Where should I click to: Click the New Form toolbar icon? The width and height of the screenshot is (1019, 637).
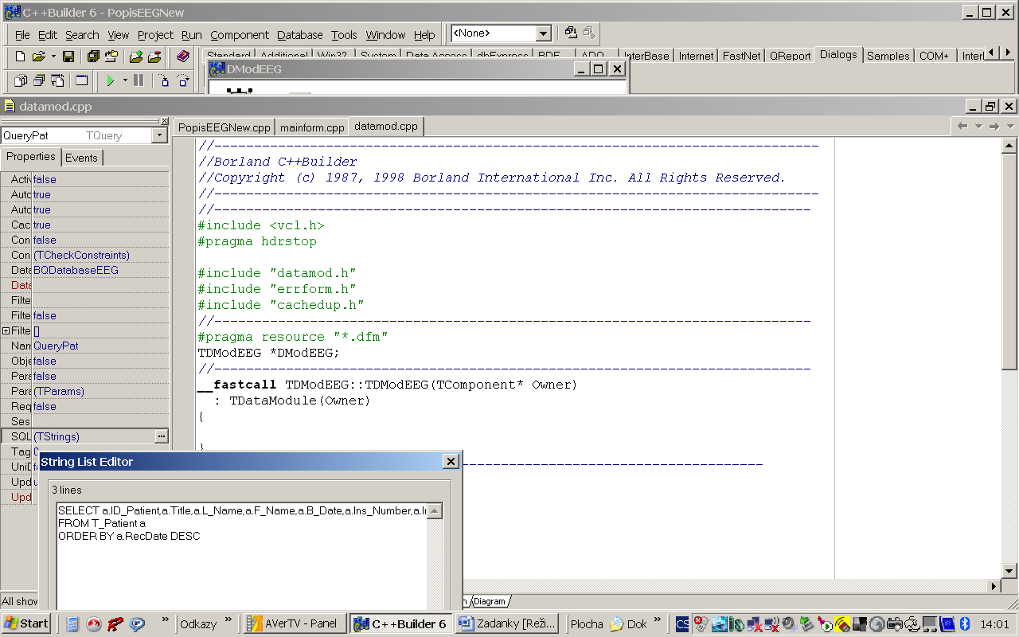click(82, 80)
